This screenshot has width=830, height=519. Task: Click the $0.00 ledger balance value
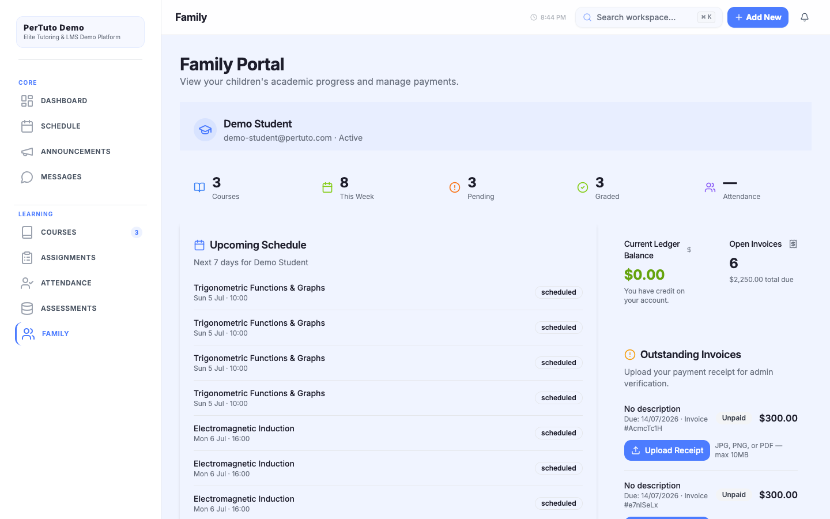[x=644, y=274]
